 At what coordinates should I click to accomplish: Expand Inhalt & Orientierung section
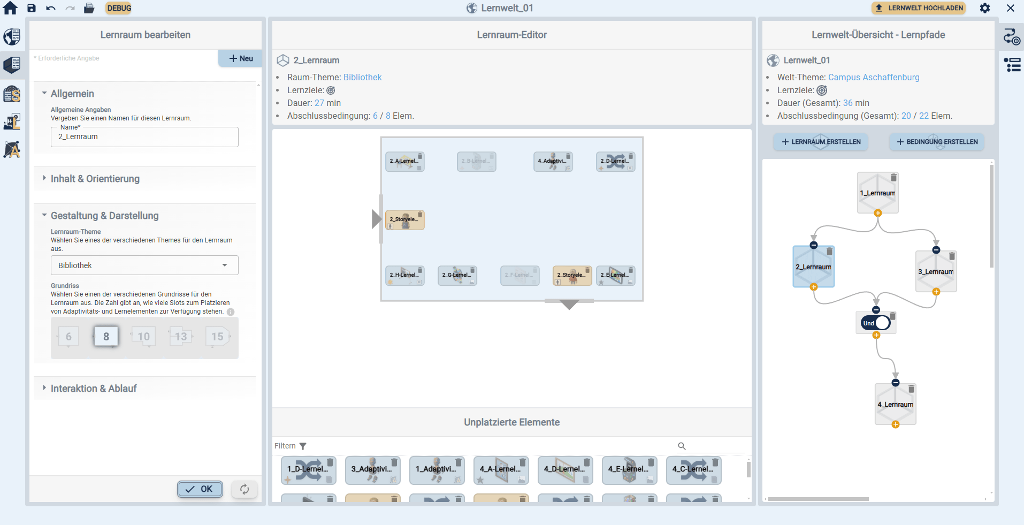[95, 179]
